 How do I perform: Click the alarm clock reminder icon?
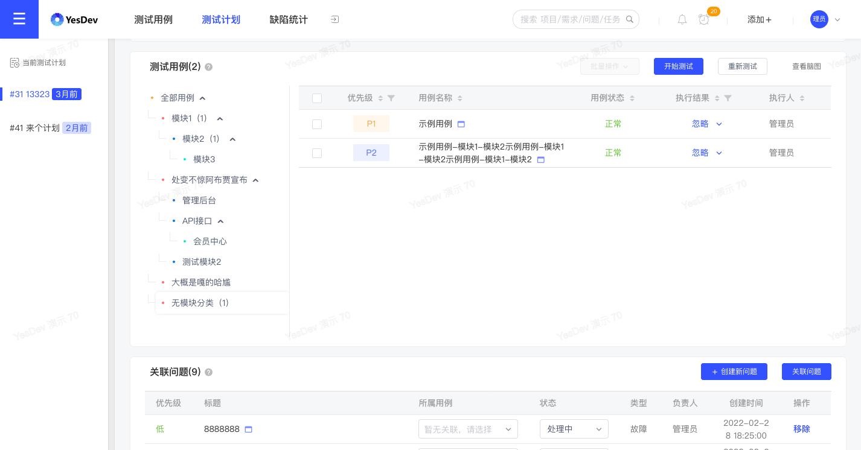(704, 19)
